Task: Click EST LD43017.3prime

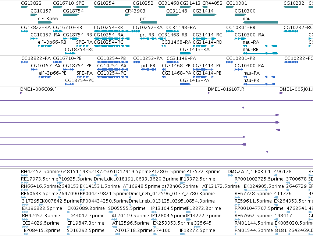Action: click(68, 219)
